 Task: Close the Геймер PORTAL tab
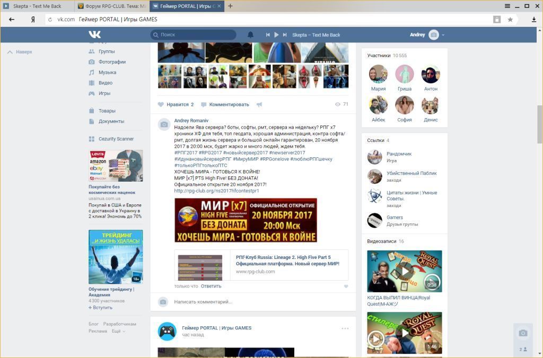click(x=219, y=6)
